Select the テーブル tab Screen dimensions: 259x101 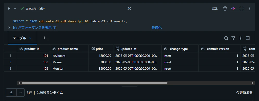point(20,38)
